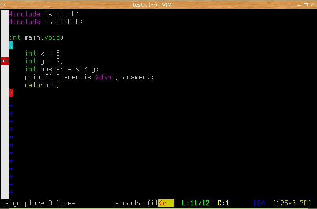317x209 pixels.
Task: Click the yellow <c filetype indicator
Action: 166,203
